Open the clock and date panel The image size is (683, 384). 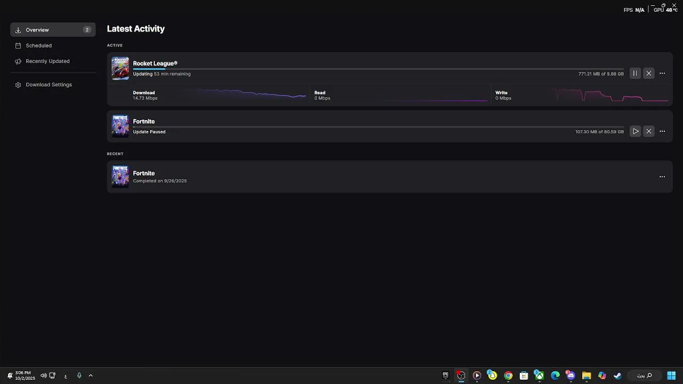pos(25,375)
